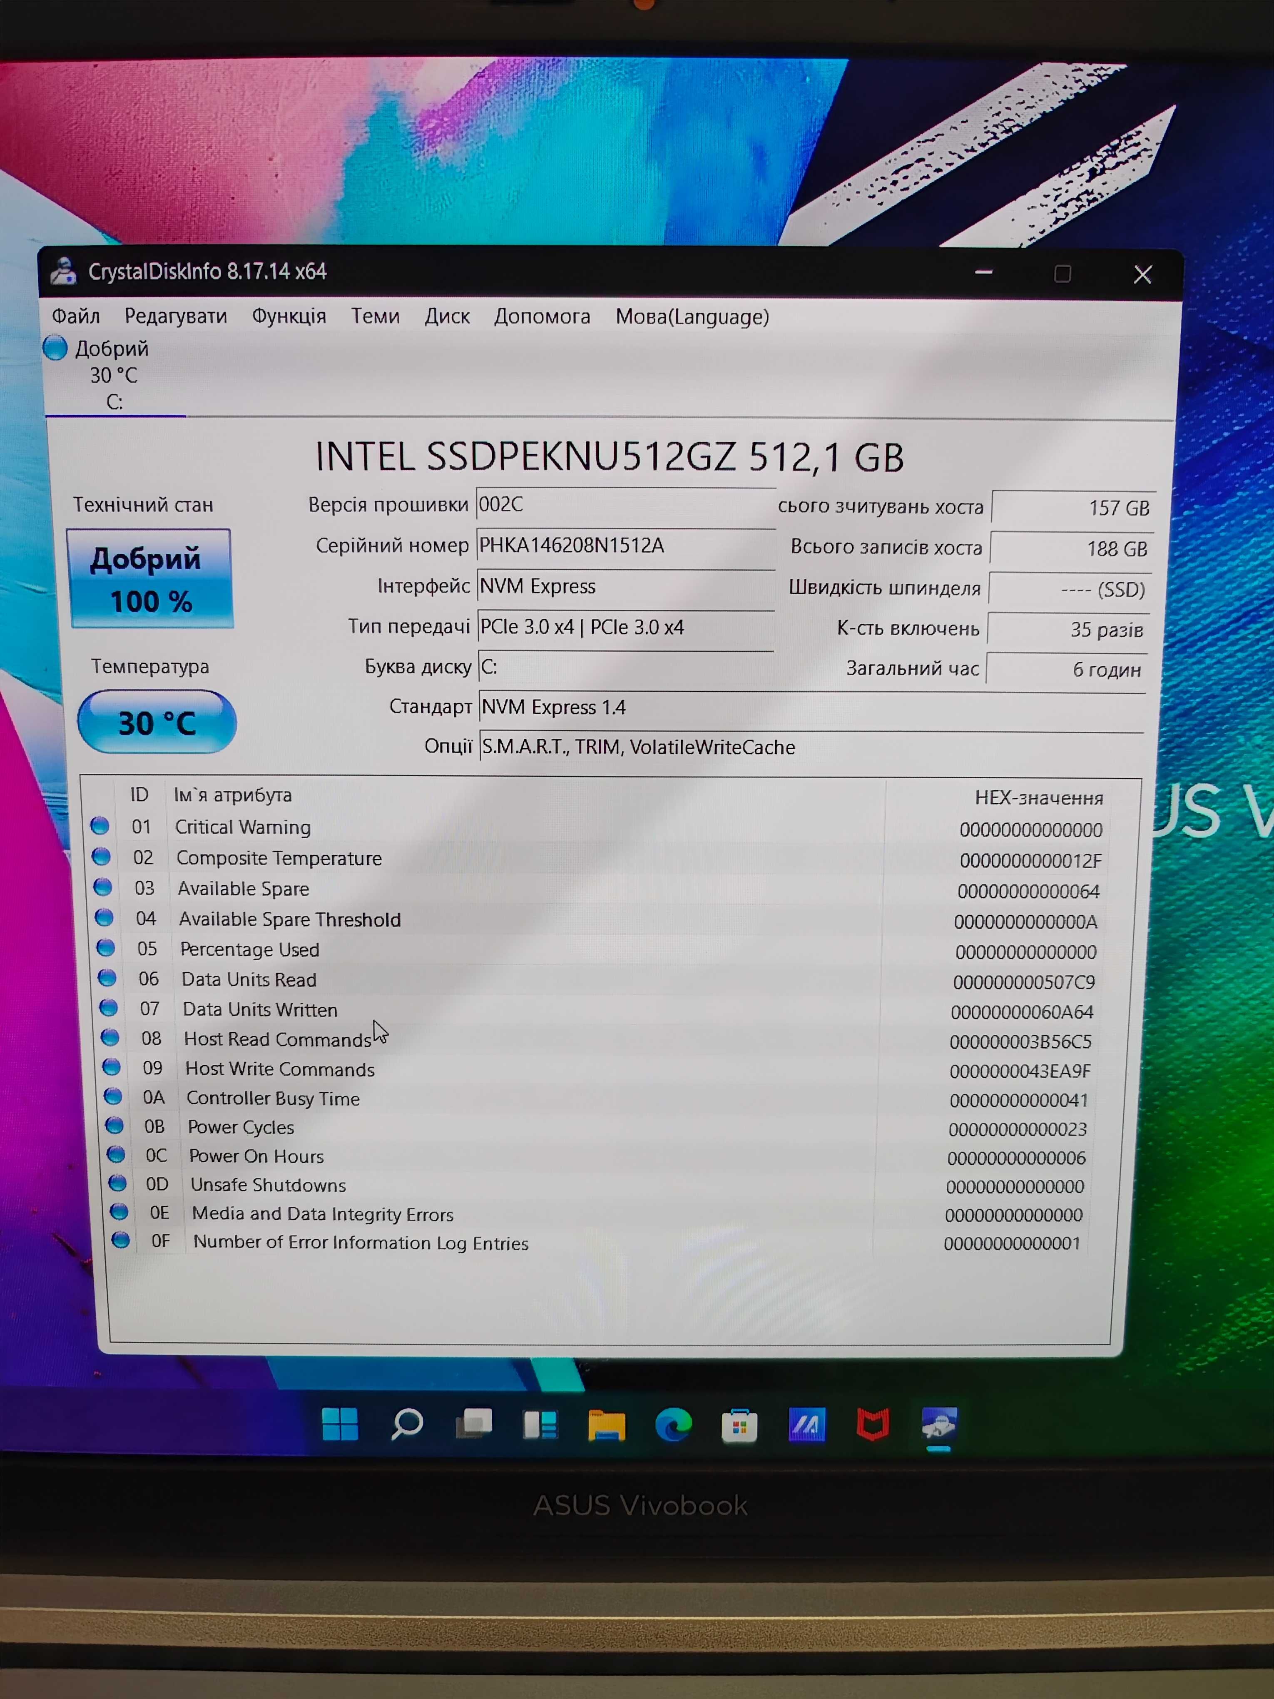Click the status icon for Data Units Read
This screenshot has height=1699, width=1274.
[x=107, y=978]
